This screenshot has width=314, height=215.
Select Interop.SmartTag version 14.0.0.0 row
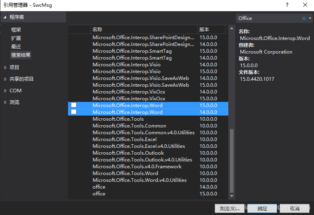[148, 58]
